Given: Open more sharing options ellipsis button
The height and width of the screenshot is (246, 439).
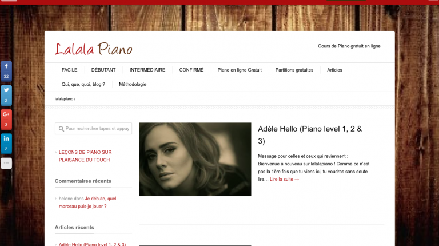Looking at the screenshot, I should pos(6,163).
